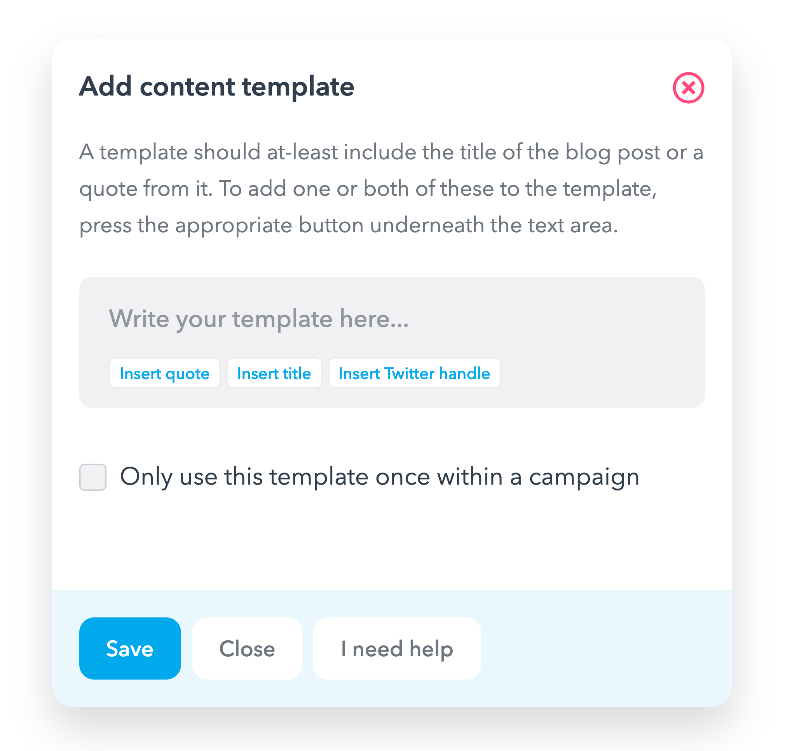Screen dimensions: 792x751
Task: Request assistance via 'I need help'
Action: pos(397,648)
